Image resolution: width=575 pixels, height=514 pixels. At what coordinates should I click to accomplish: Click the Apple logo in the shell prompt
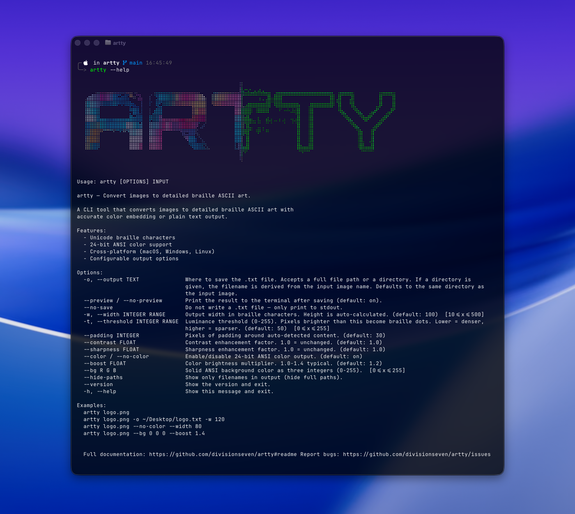pos(85,63)
